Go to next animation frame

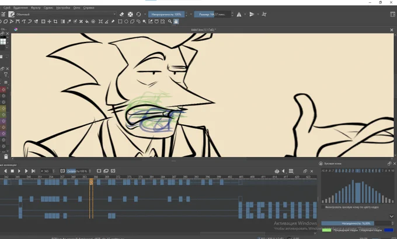pyautogui.click(x=26, y=171)
